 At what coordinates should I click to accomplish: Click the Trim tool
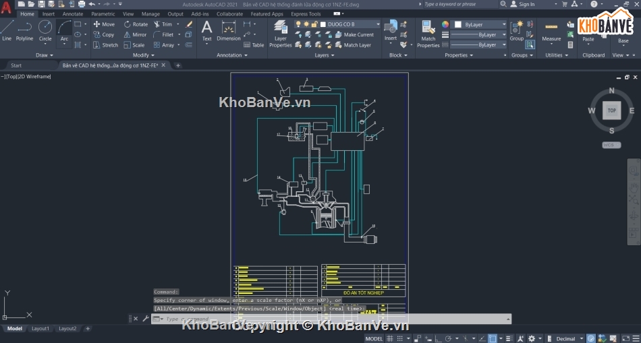pos(163,24)
